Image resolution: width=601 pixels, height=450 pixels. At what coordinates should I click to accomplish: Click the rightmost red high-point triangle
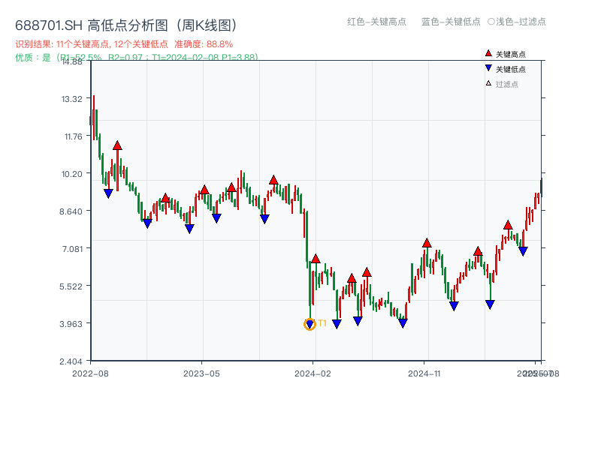pyautogui.click(x=508, y=225)
